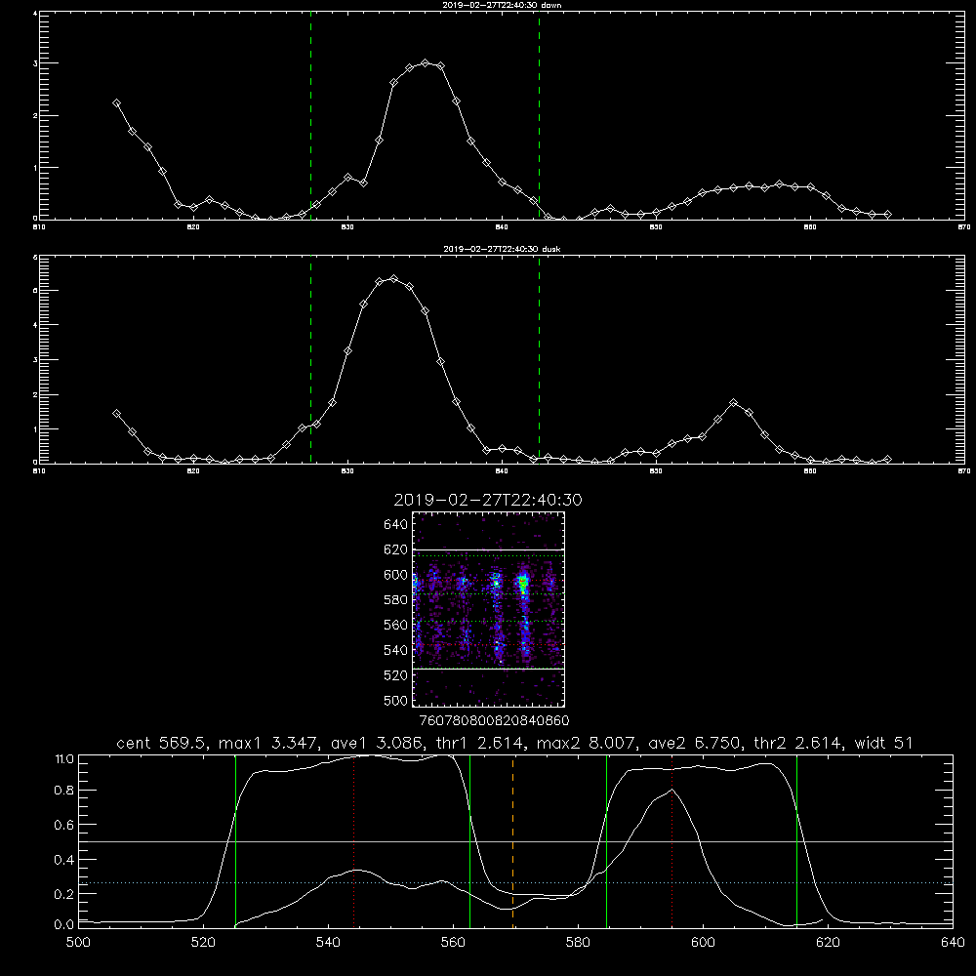This screenshot has width=976, height=976.
Task: Click the '0.2' label on bottom plot y-axis
Action: pyautogui.click(x=62, y=894)
